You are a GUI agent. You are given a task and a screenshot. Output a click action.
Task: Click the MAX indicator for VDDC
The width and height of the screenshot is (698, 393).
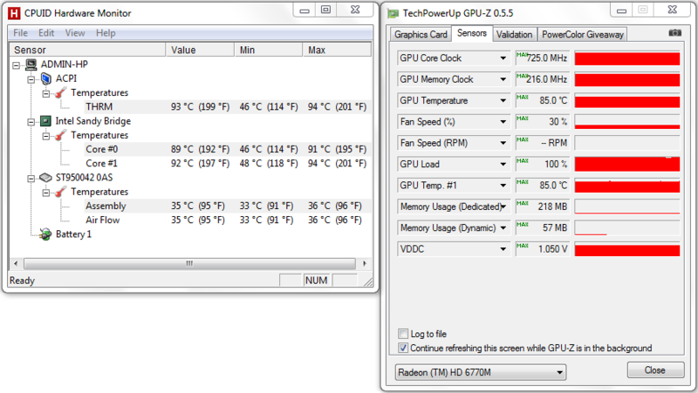[522, 246]
